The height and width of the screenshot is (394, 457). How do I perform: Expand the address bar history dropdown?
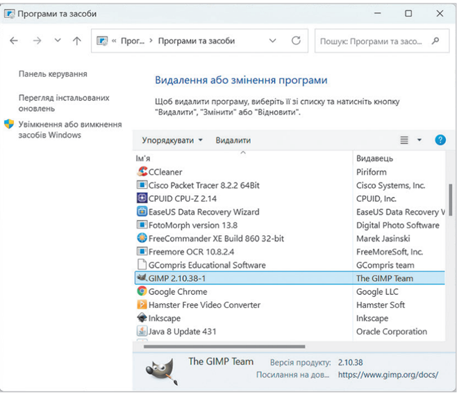point(272,40)
